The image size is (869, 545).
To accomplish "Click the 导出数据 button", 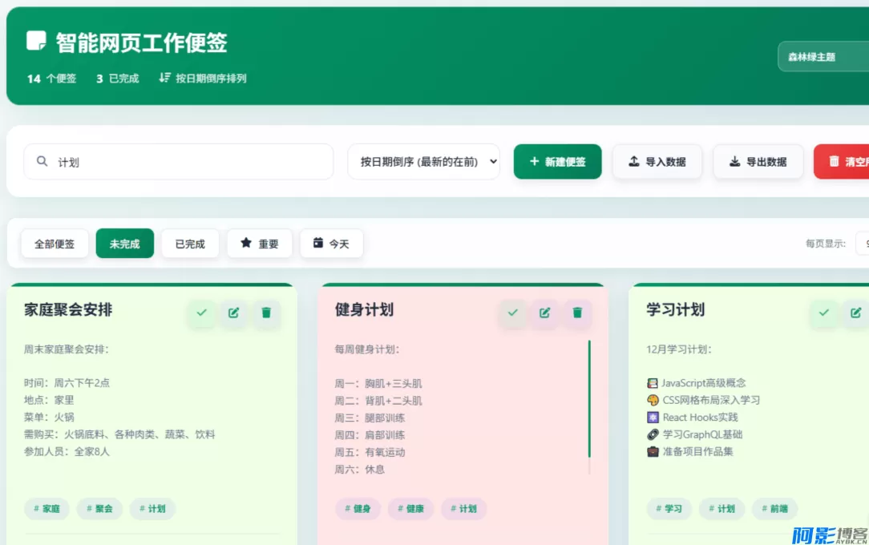I will [x=758, y=161].
